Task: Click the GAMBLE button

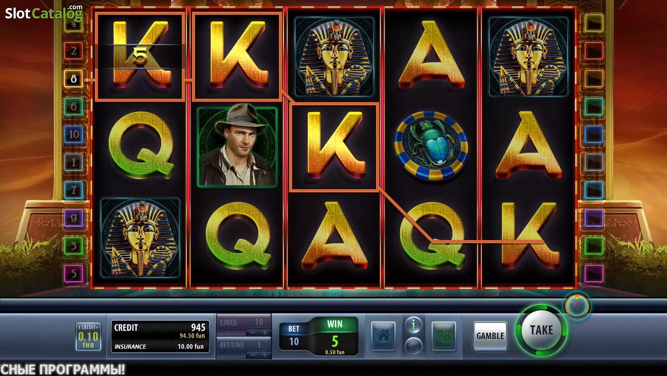Action: tap(490, 336)
